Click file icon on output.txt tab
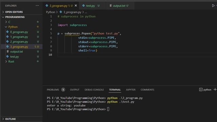This screenshot has width=217, height=122. click(x=111, y=5)
